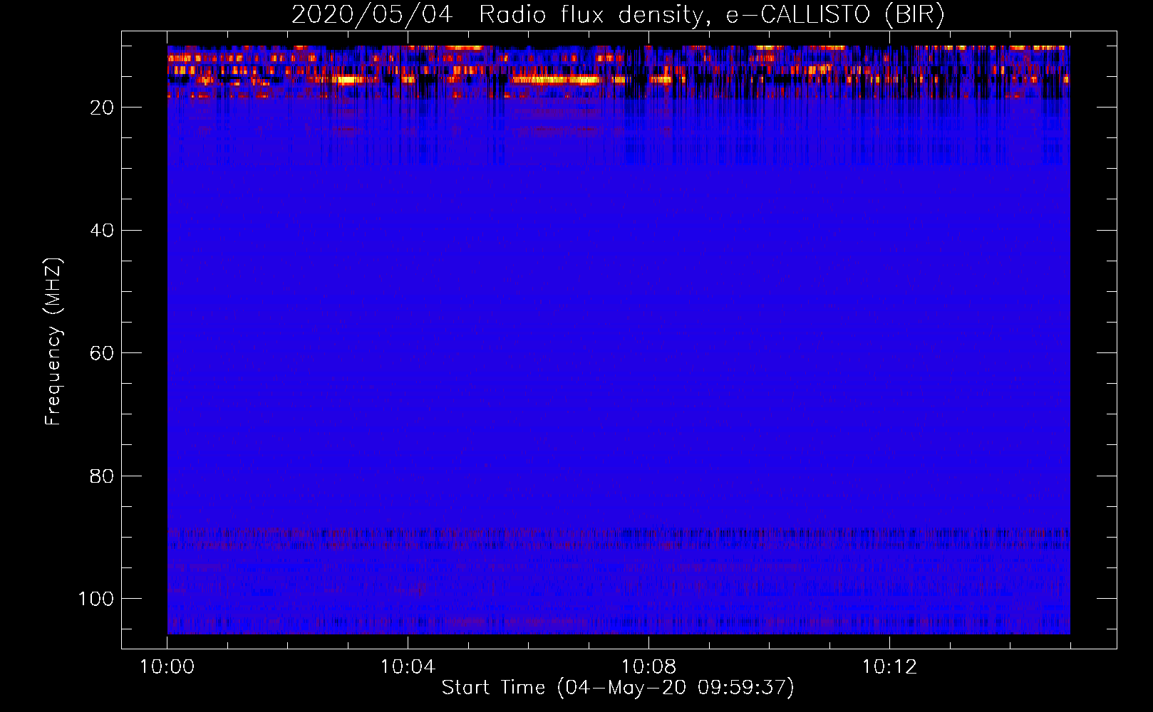This screenshot has width=1153, height=712.
Task: Click the '40' frequency tick label
Action: [103, 231]
